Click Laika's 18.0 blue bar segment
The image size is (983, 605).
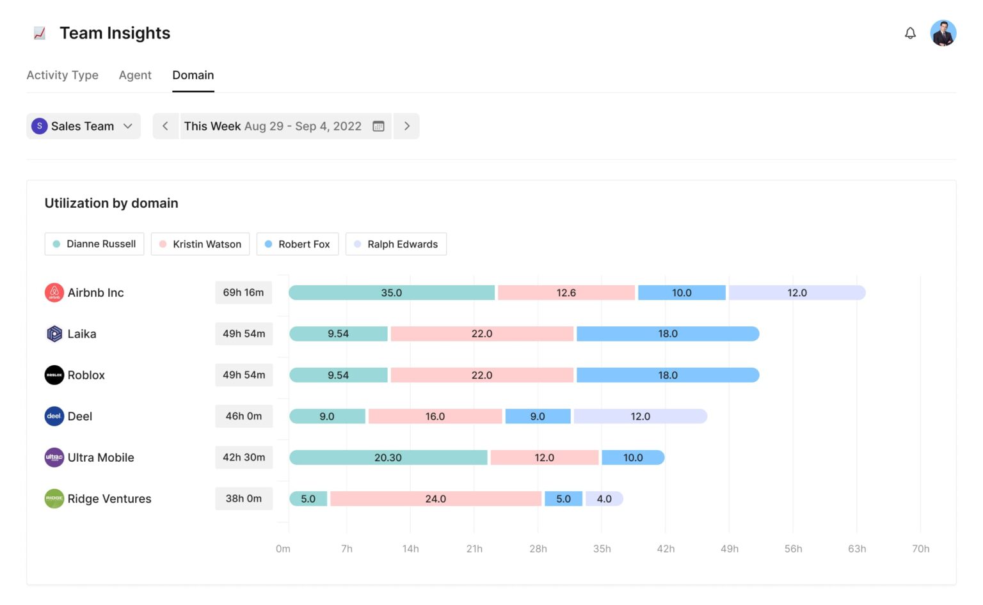667,334
